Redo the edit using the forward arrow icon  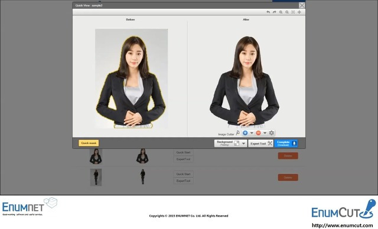click(274, 12)
